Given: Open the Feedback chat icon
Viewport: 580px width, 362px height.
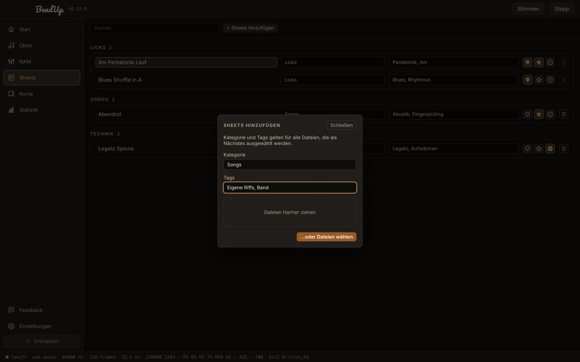Looking at the screenshot, I should tap(11, 310).
